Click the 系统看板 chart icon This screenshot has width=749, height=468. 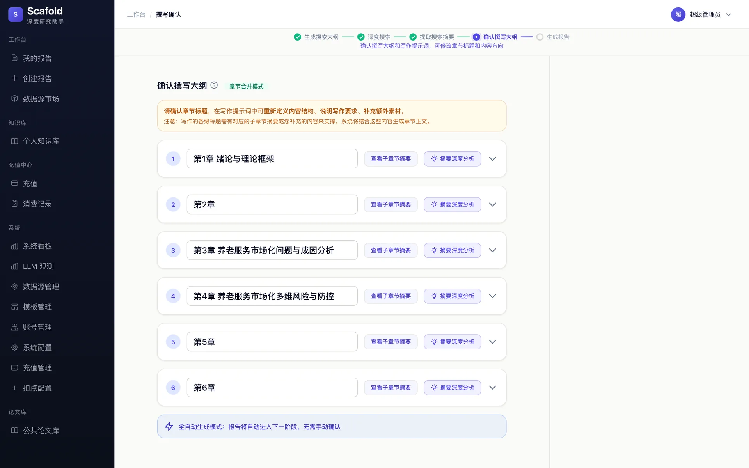click(x=14, y=246)
